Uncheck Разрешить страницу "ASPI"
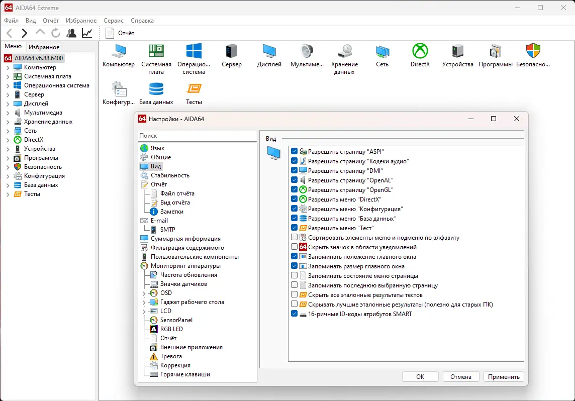Image resolution: width=575 pixels, height=401 pixels. click(x=294, y=151)
